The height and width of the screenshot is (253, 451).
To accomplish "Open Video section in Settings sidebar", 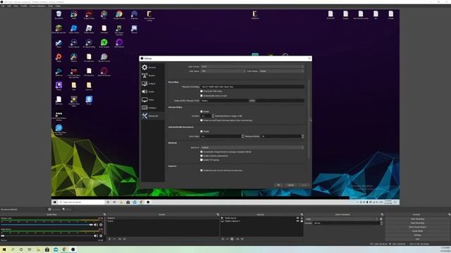I will click(152, 100).
